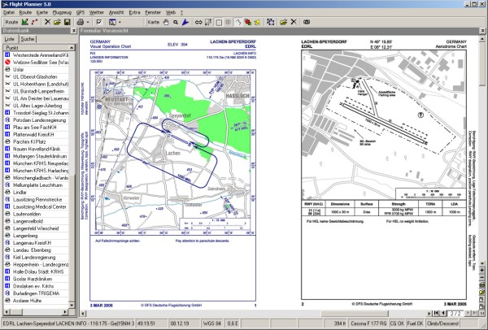The image size is (488, 330).
Task: Go to first page of the preview
Action: (436, 313)
